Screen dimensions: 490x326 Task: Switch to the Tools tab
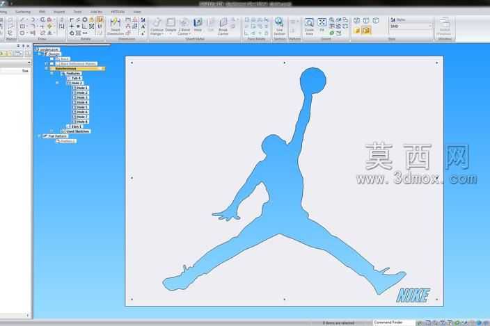click(77, 12)
